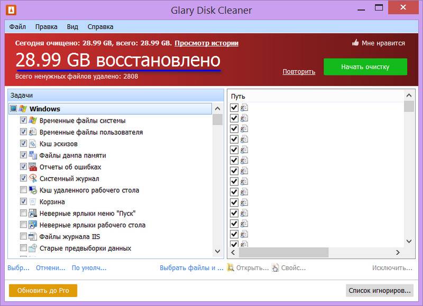Check Неверные ярлыки меню "Пуск" checkbox

23,214
